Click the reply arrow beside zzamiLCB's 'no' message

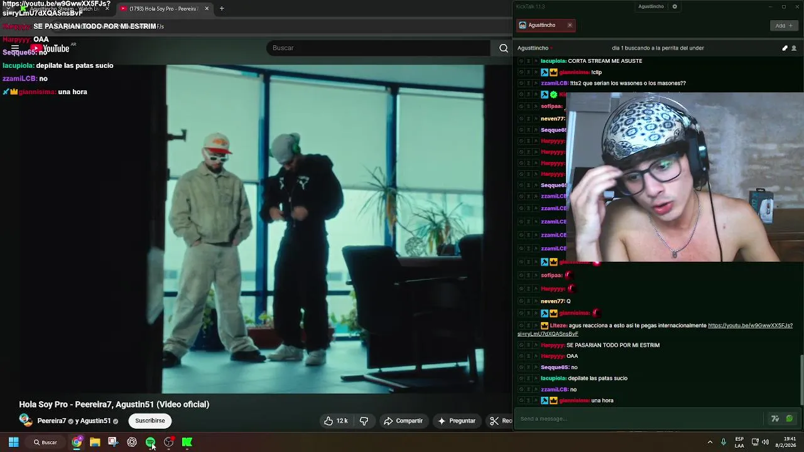pos(535,389)
